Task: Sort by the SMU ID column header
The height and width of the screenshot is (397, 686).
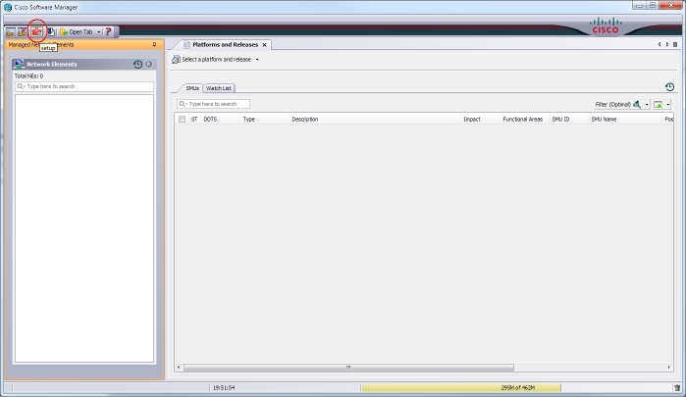Action: coord(569,119)
